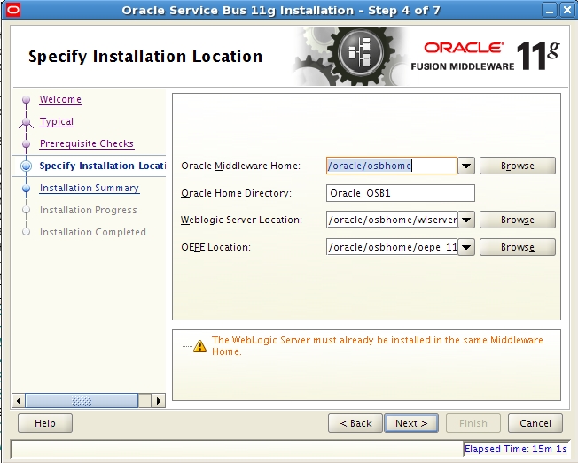This screenshot has width=578, height=463.
Task: Click the Oracle logo icon in title bar
Action: [x=13, y=10]
